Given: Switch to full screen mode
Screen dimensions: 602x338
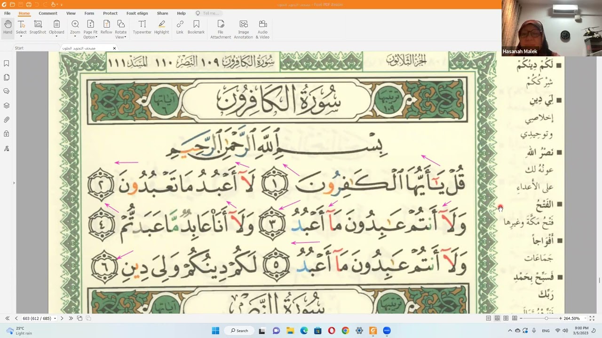Looking at the screenshot, I should pos(592,318).
